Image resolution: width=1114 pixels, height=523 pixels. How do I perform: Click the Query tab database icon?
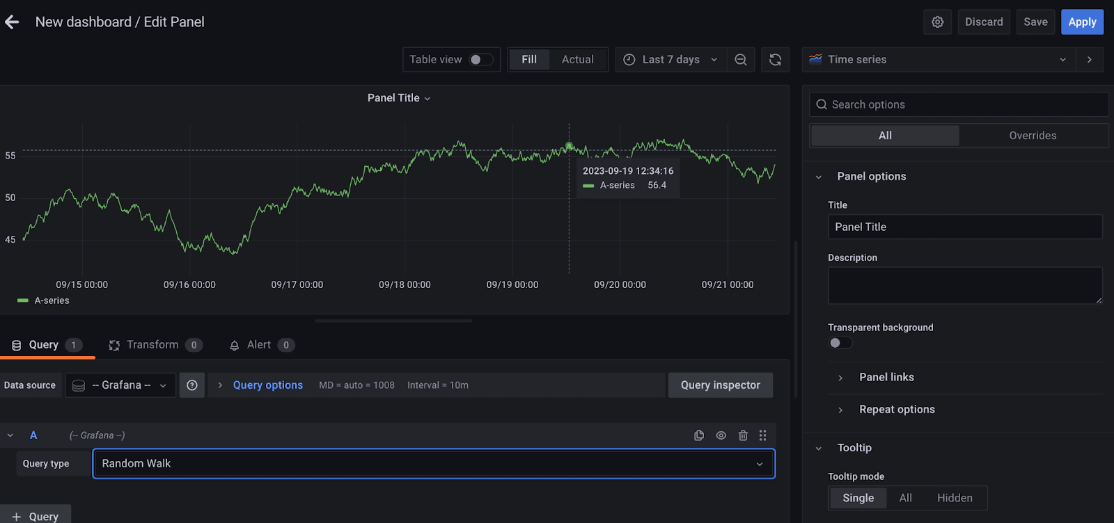pyautogui.click(x=17, y=345)
